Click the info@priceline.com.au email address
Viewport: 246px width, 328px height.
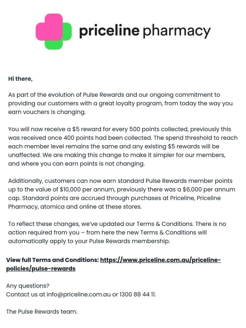coord(79,294)
